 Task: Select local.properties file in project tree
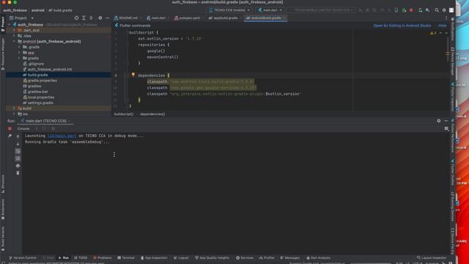(41, 98)
